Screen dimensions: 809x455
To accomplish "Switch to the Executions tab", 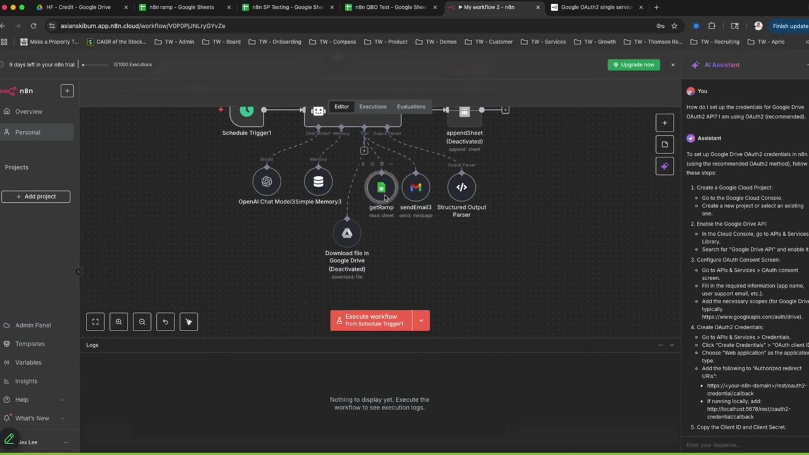I will [373, 107].
